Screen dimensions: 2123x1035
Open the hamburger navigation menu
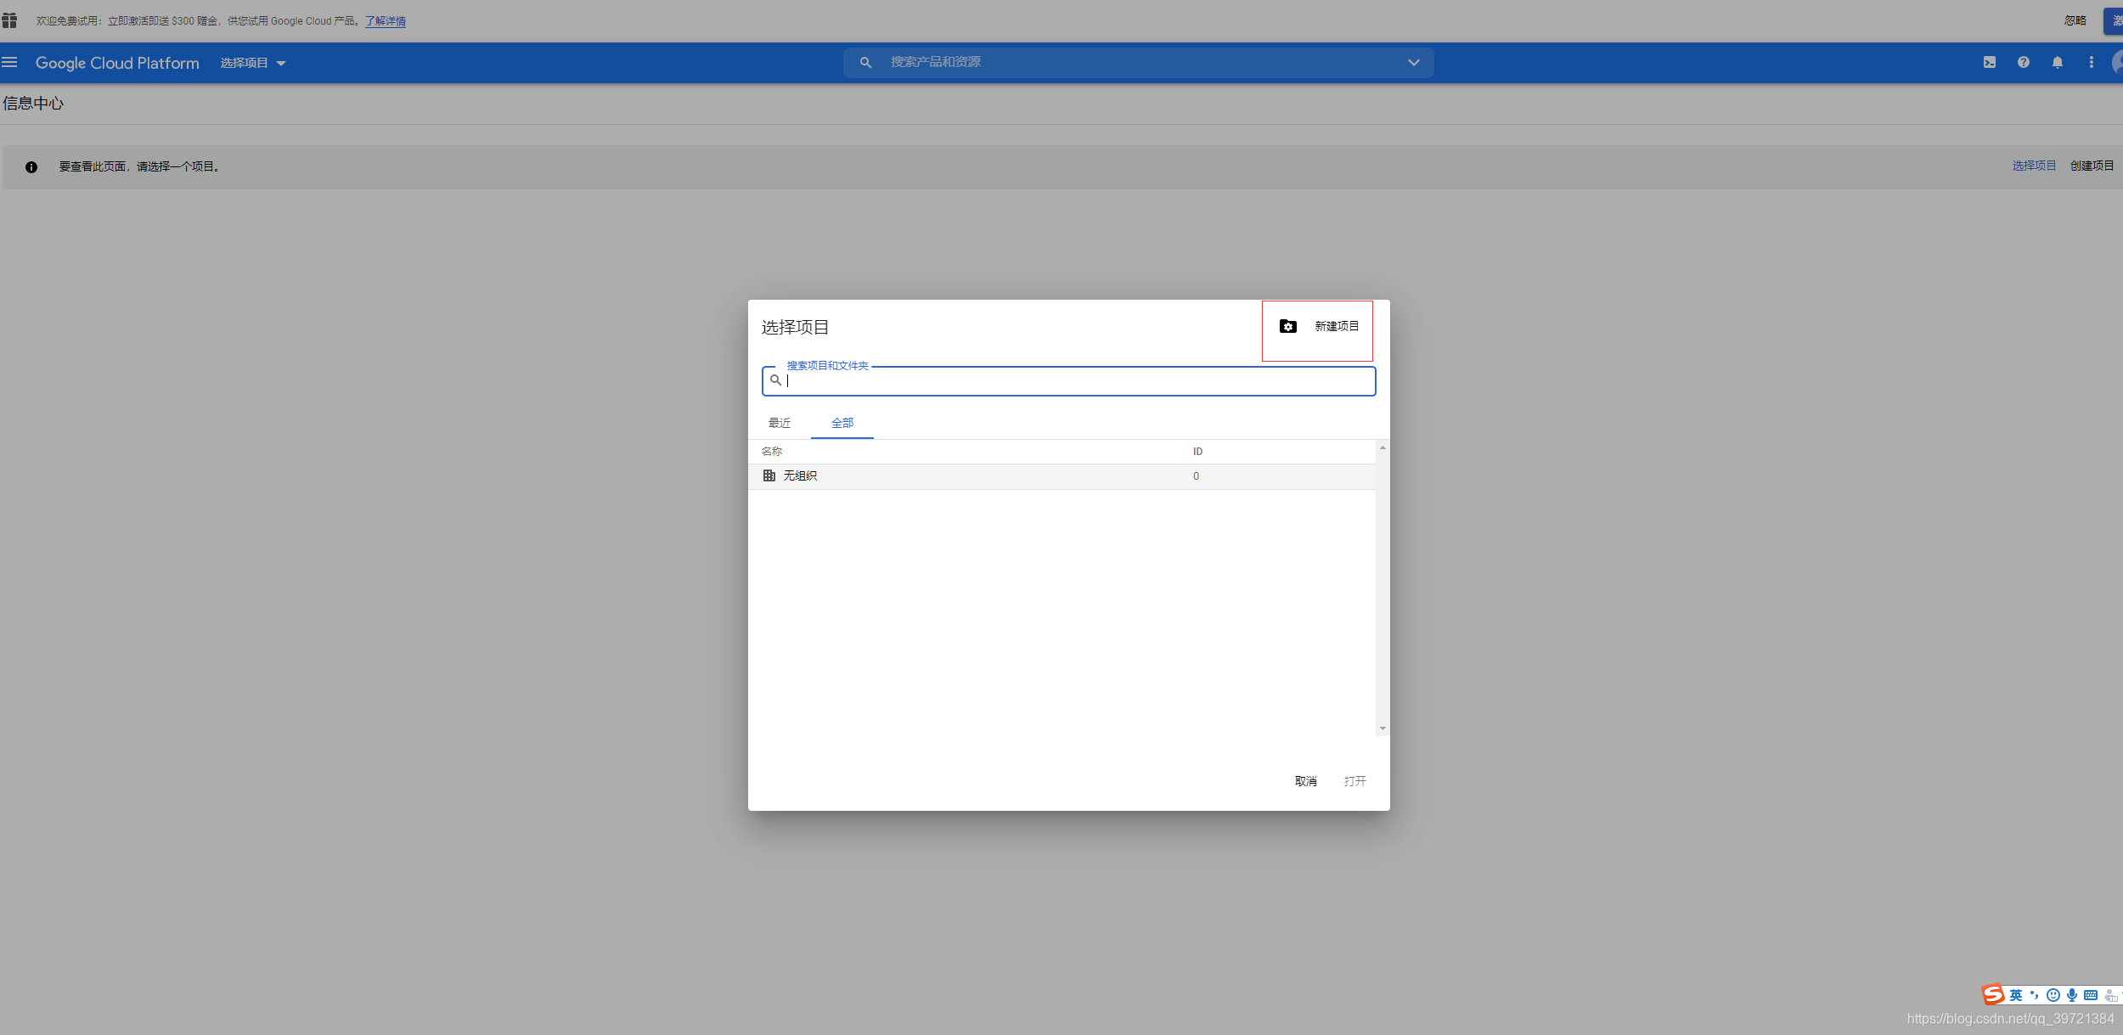tap(9, 62)
